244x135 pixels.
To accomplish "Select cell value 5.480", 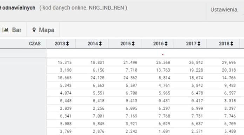I will [x=230, y=131].
